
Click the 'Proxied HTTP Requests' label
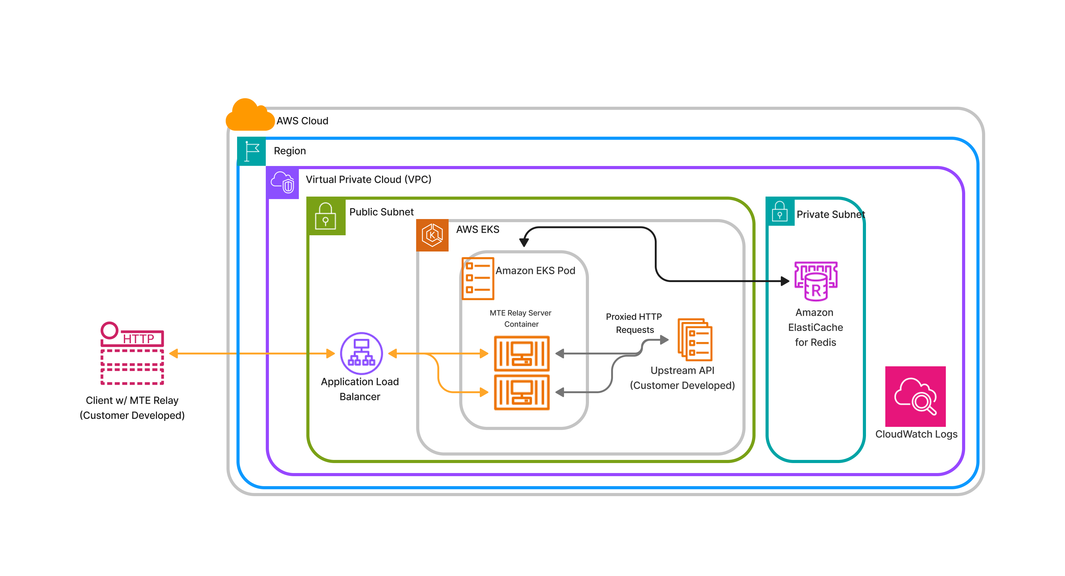click(634, 323)
